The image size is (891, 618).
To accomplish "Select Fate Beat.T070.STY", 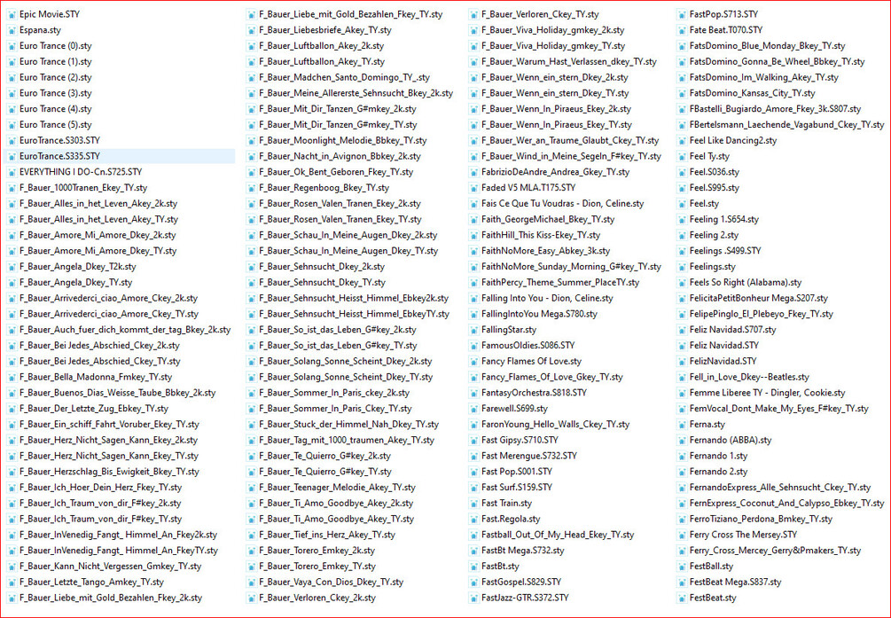I will (x=725, y=30).
